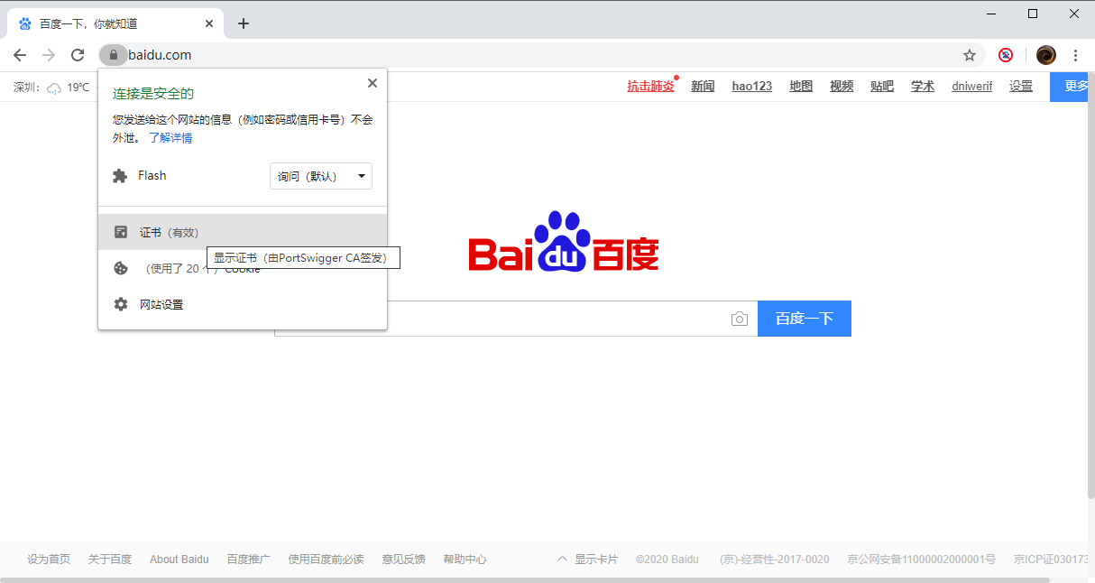Screen dimensions: 1095x583
Task: Click the 京公网安备11000002000001号 footer link
Action: [922, 560]
